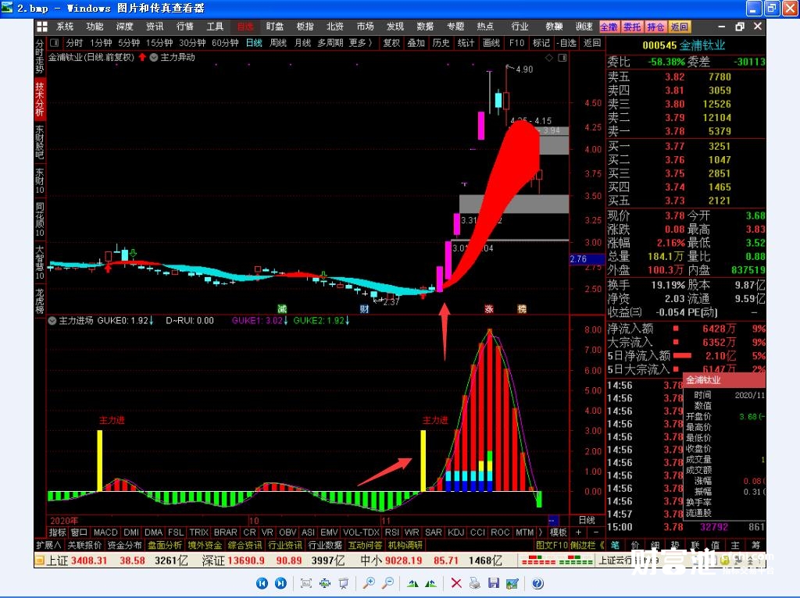Expand 更多 period options

click(360, 43)
